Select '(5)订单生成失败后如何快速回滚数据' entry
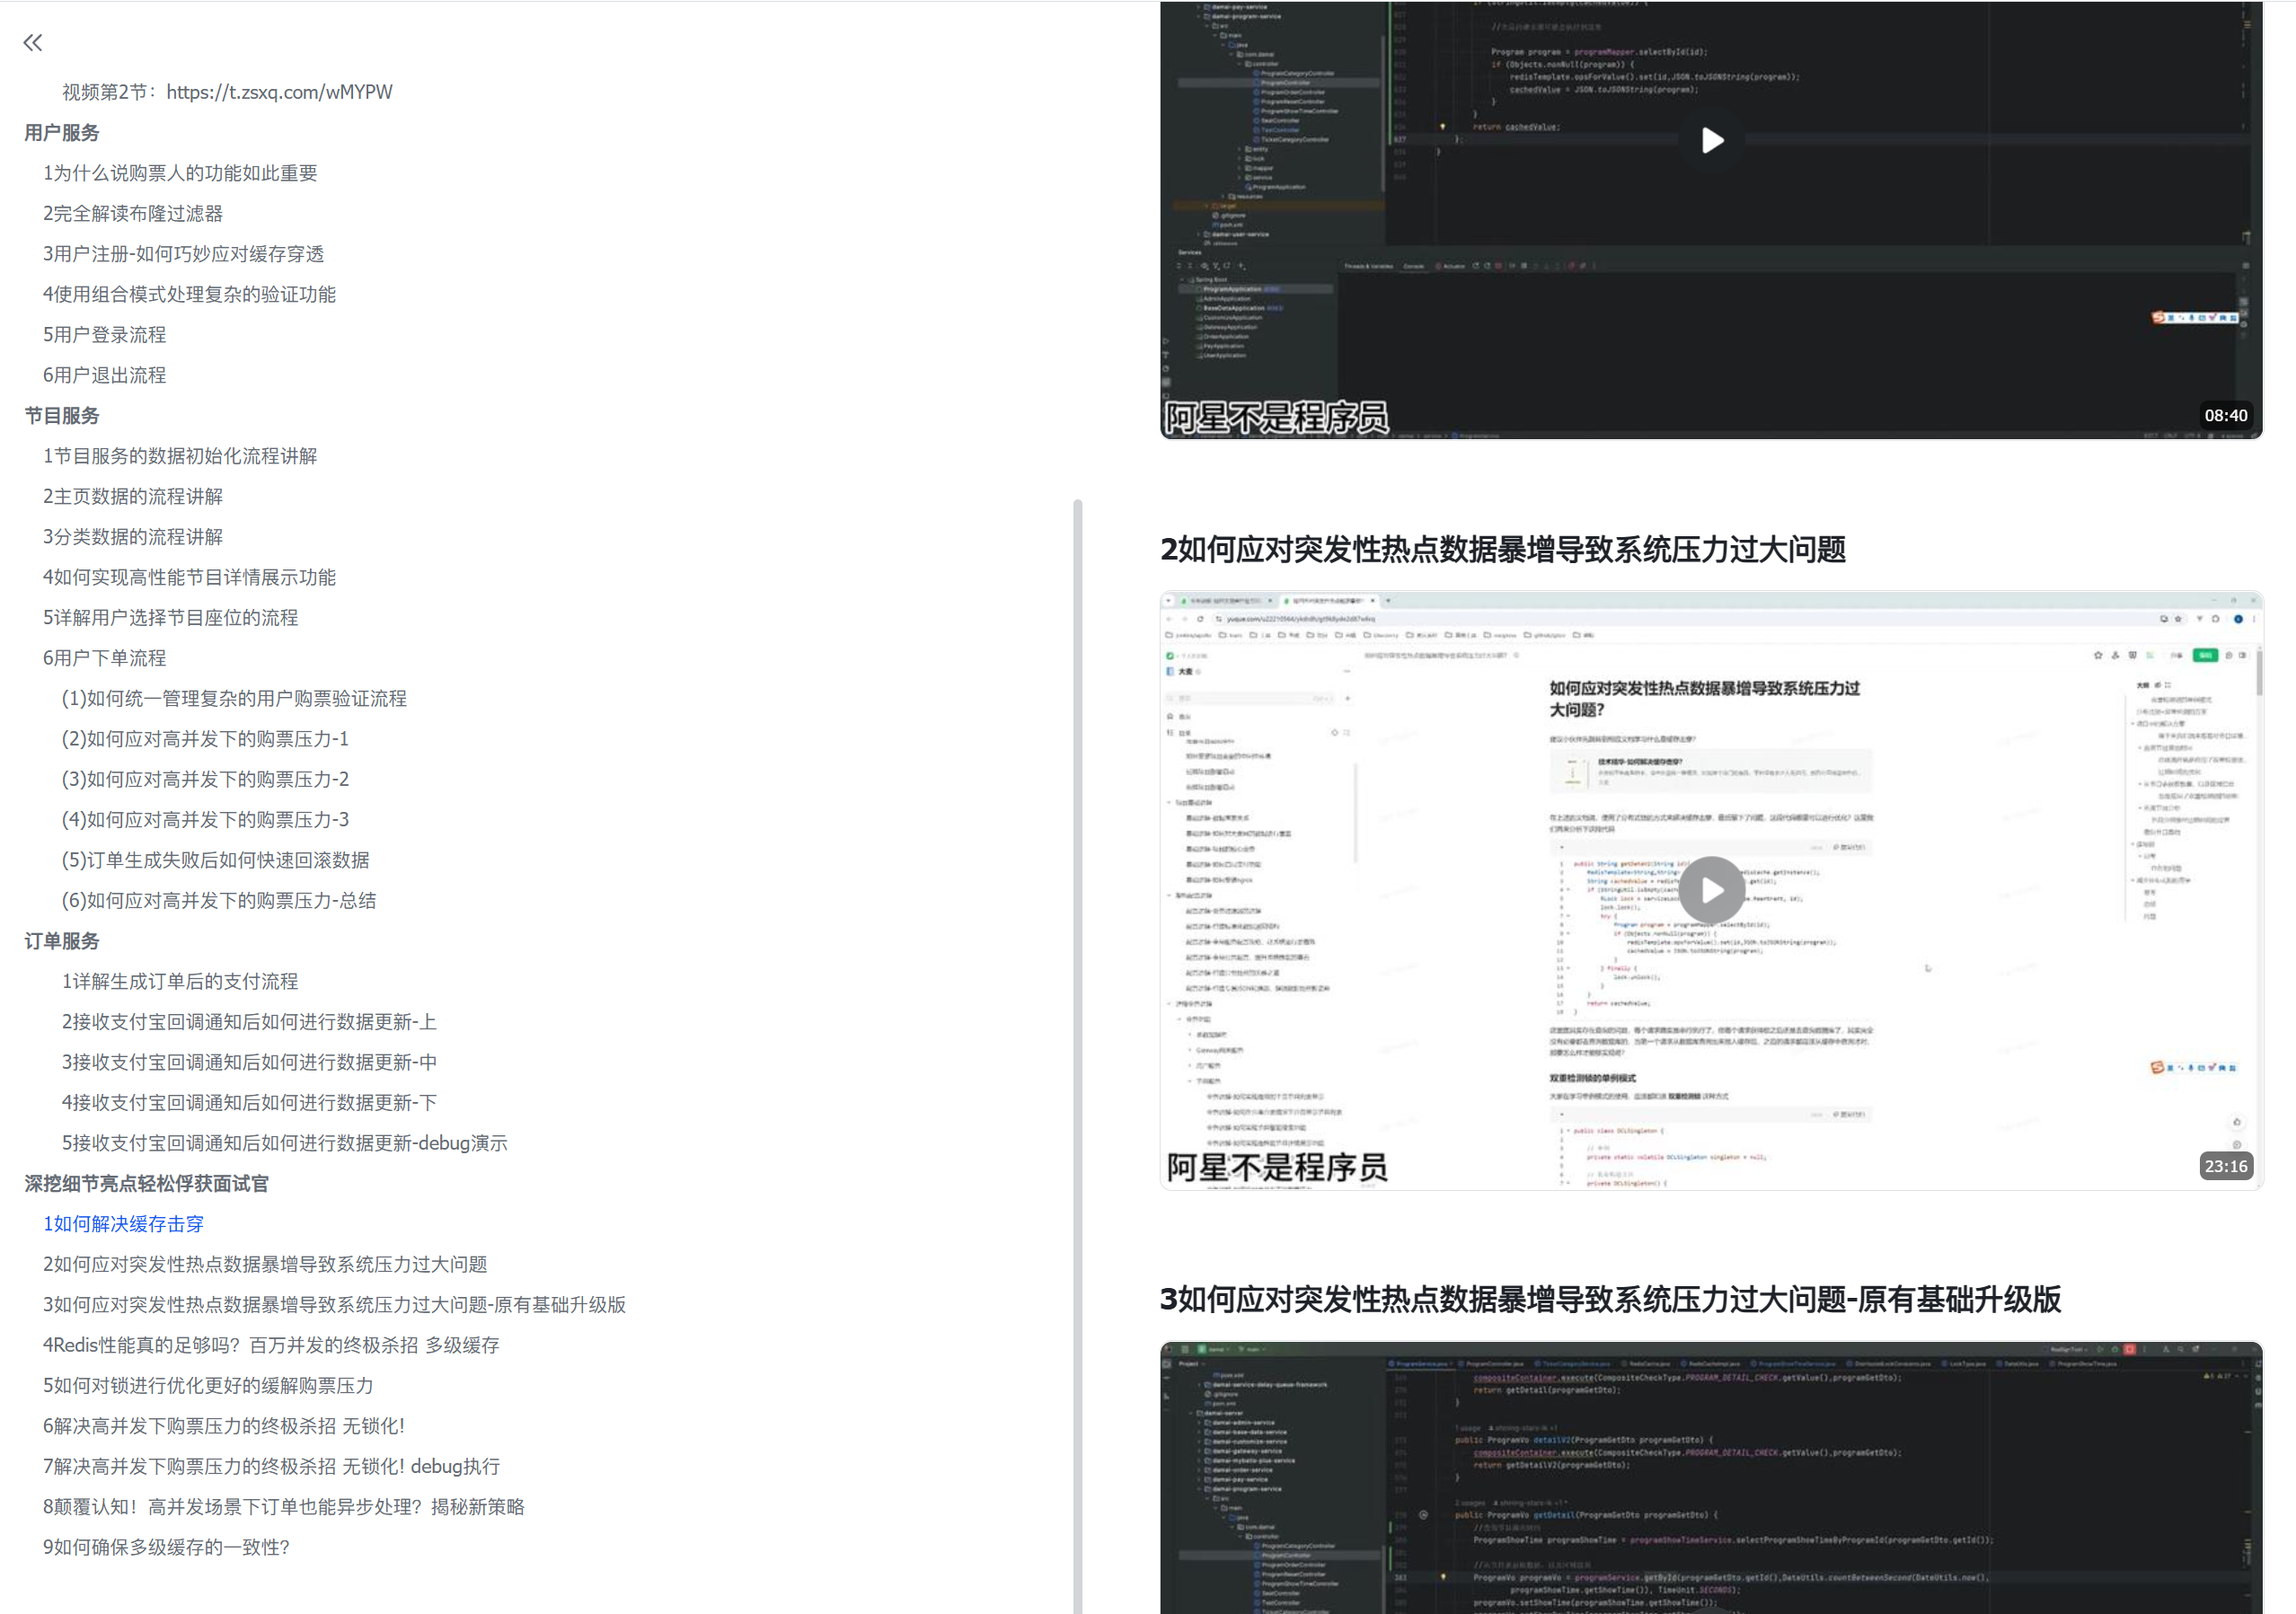The image size is (2296, 1614). [x=215, y=859]
